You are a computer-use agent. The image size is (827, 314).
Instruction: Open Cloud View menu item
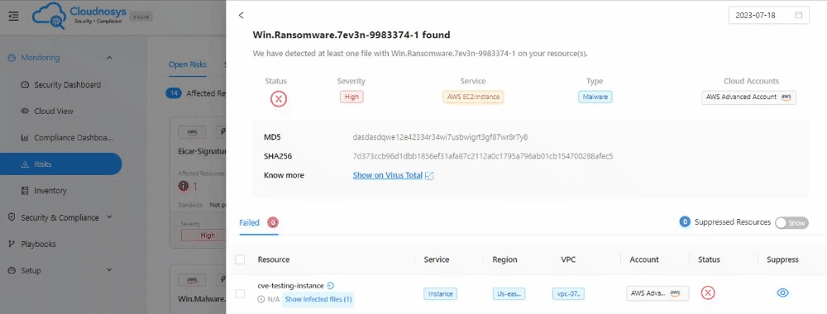(x=54, y=112)
